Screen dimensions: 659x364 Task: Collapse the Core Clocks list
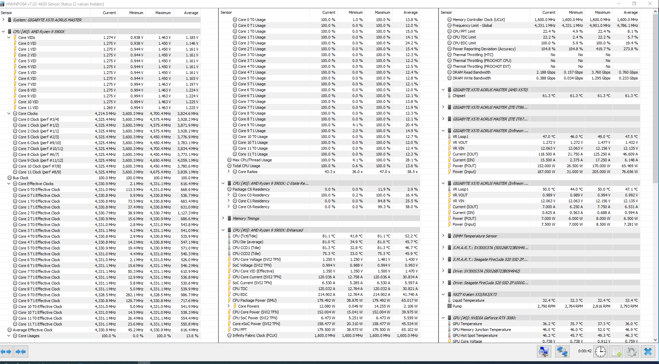9,113
